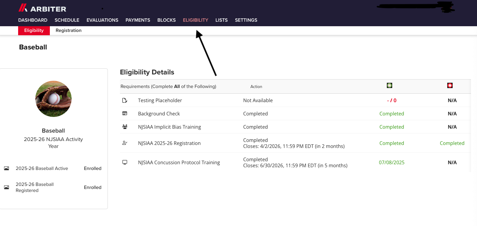
Task: Click Enrolled status for Baseball Active
Action: pyautogui.click(x=92, y=168)
